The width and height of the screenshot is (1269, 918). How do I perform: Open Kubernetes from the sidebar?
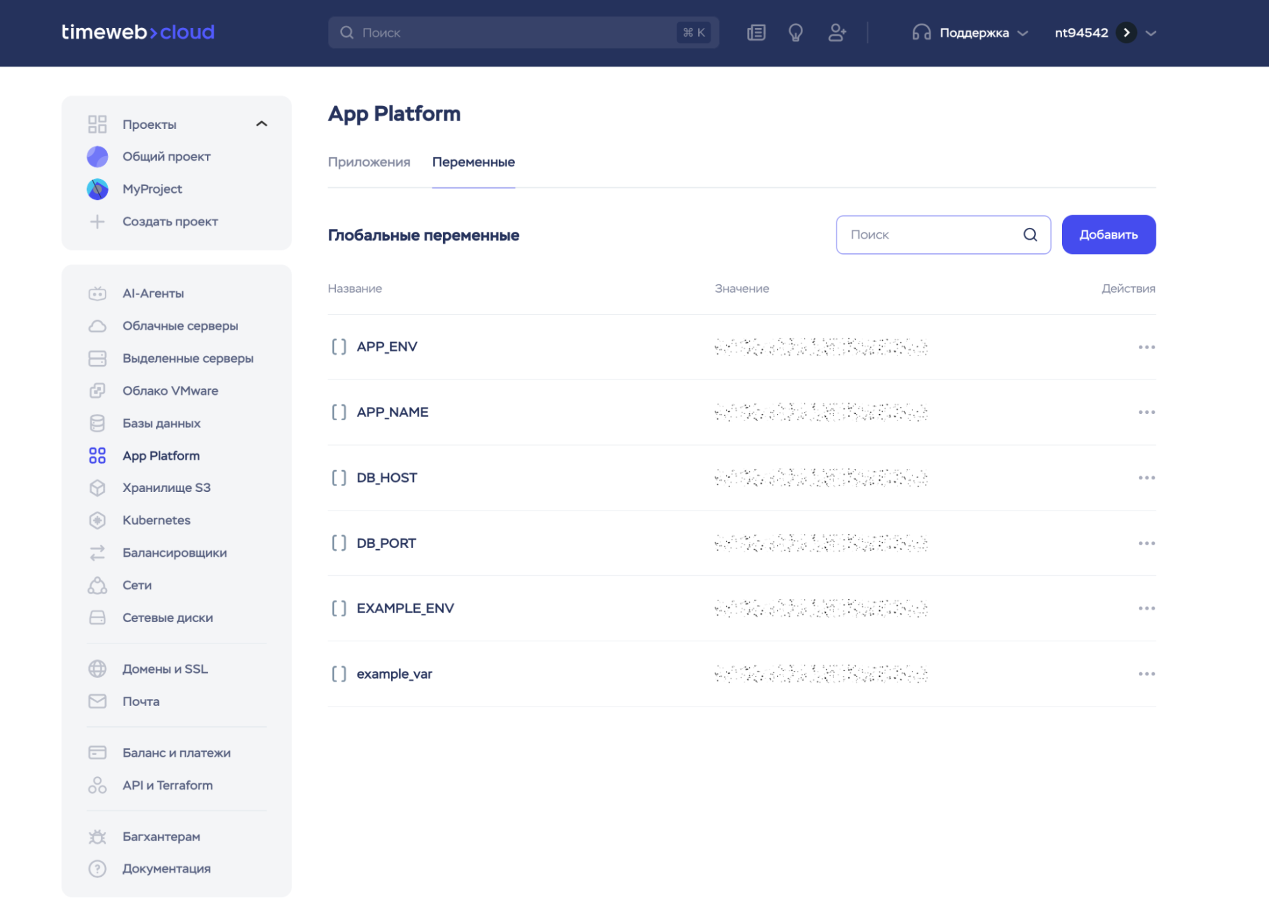tap(156, 520)
